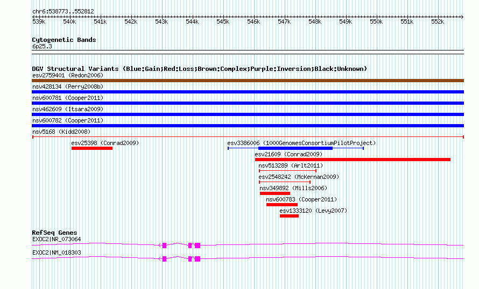Click the RefSeq Genes track title
This screenshot has width=479, height=289.
(x=54, y=233)
